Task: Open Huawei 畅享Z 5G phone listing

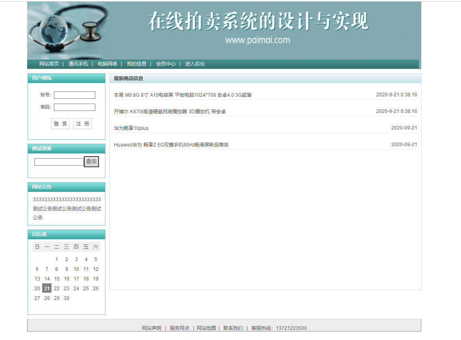Action: (171, 145)
